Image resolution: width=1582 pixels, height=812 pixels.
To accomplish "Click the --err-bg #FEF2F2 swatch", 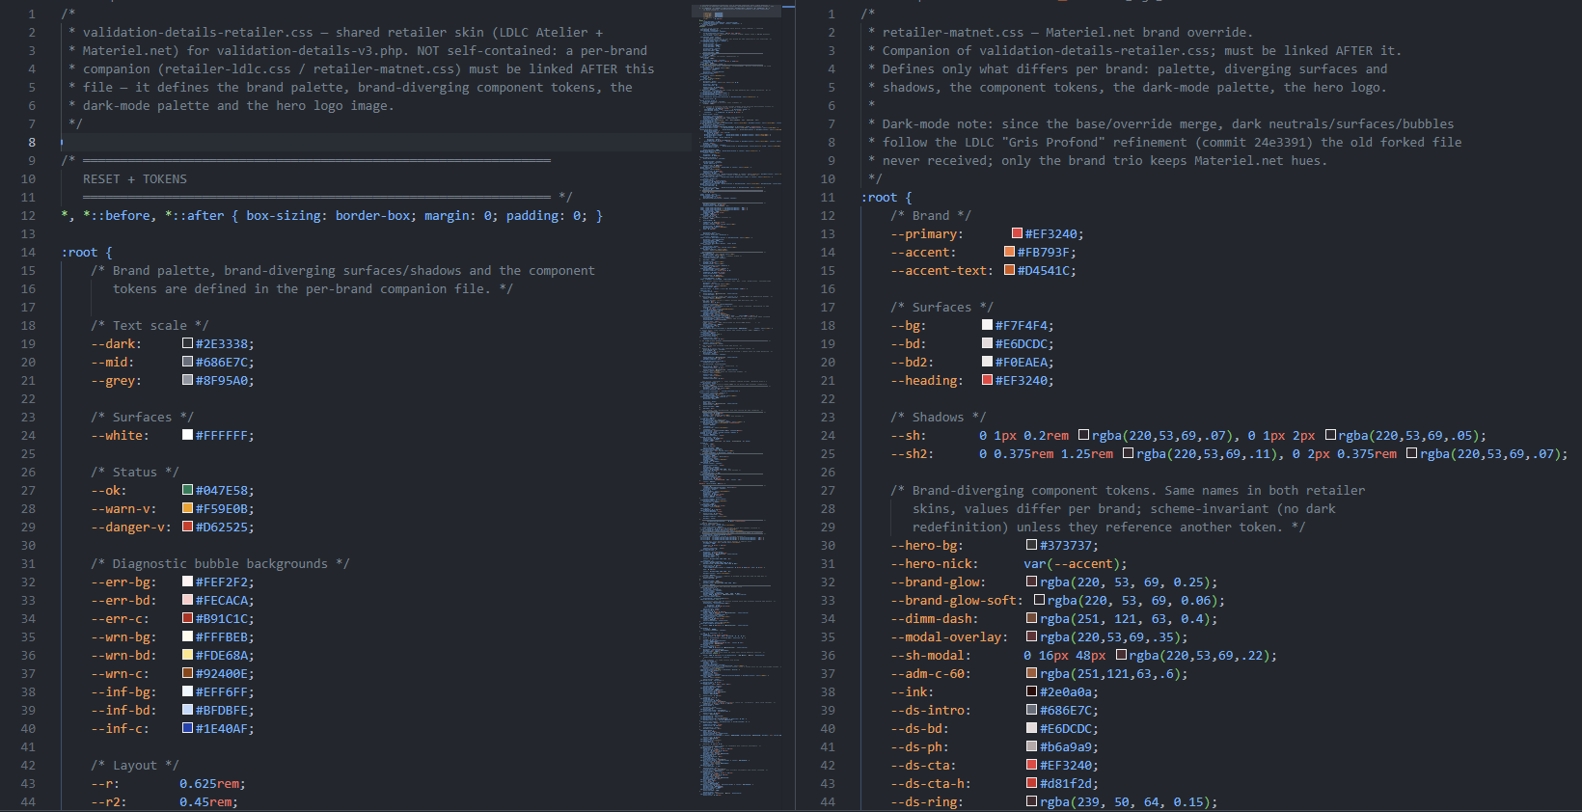I will point(187,582).
